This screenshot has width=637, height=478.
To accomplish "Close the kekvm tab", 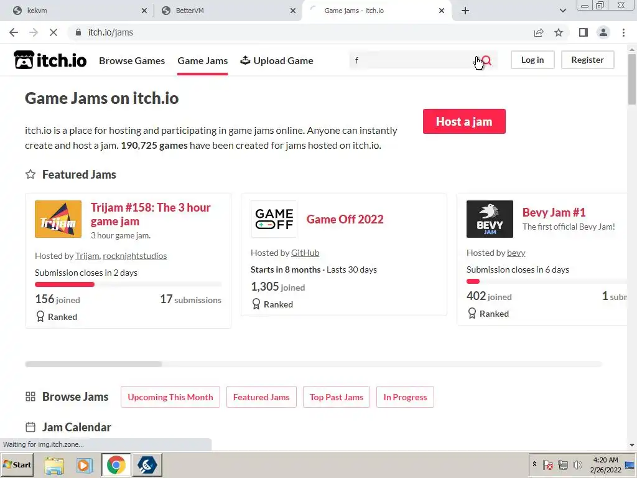I will pos(144,11).
